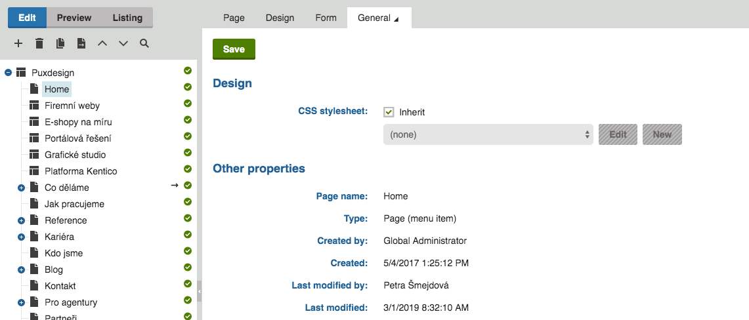
Task: Select the Listing view mode
Action: [127, 18]
